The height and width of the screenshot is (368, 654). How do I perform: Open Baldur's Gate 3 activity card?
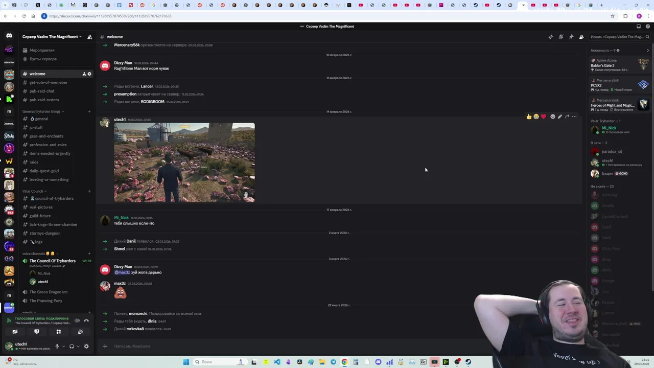point(620,64)
